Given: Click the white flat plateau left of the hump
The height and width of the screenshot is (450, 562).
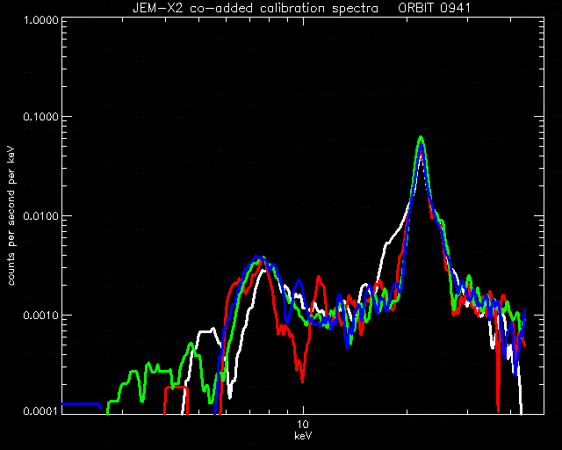Looking at the screenshot, I should coord(206,331).
